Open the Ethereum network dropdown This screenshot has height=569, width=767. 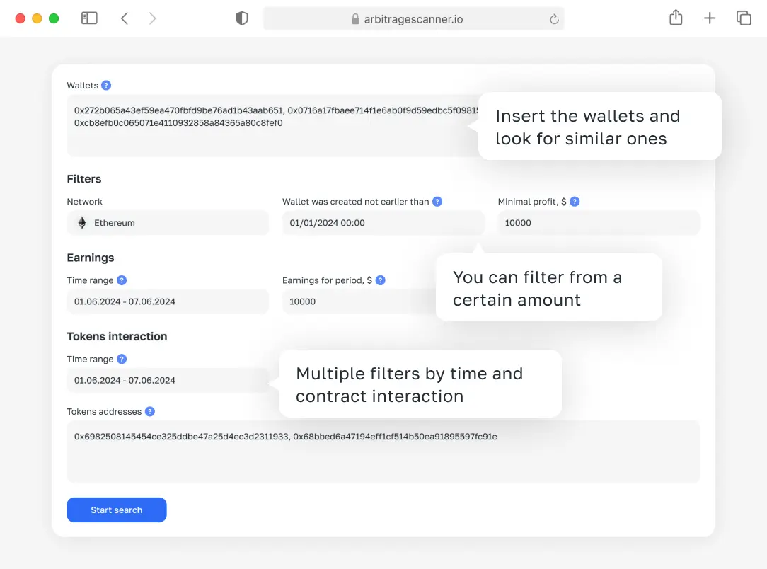point(168,223)
